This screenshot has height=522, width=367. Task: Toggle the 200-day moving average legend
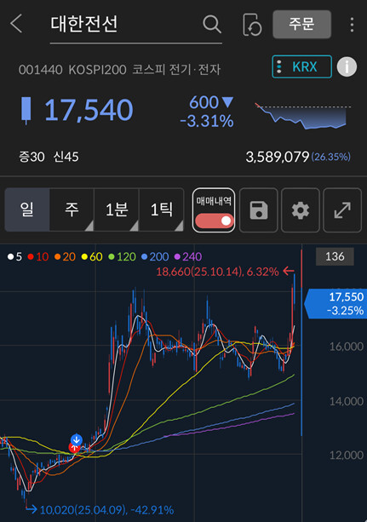pos(155,256)
